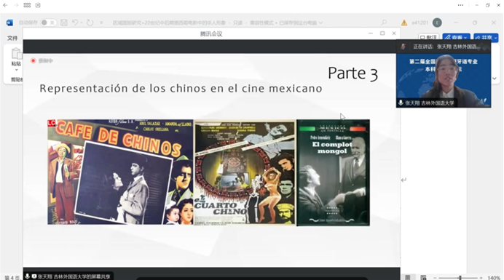Screen dimensions: 504x280
Task: Select the Cafe de Chinos poster image
Action: tap(120, 172)
